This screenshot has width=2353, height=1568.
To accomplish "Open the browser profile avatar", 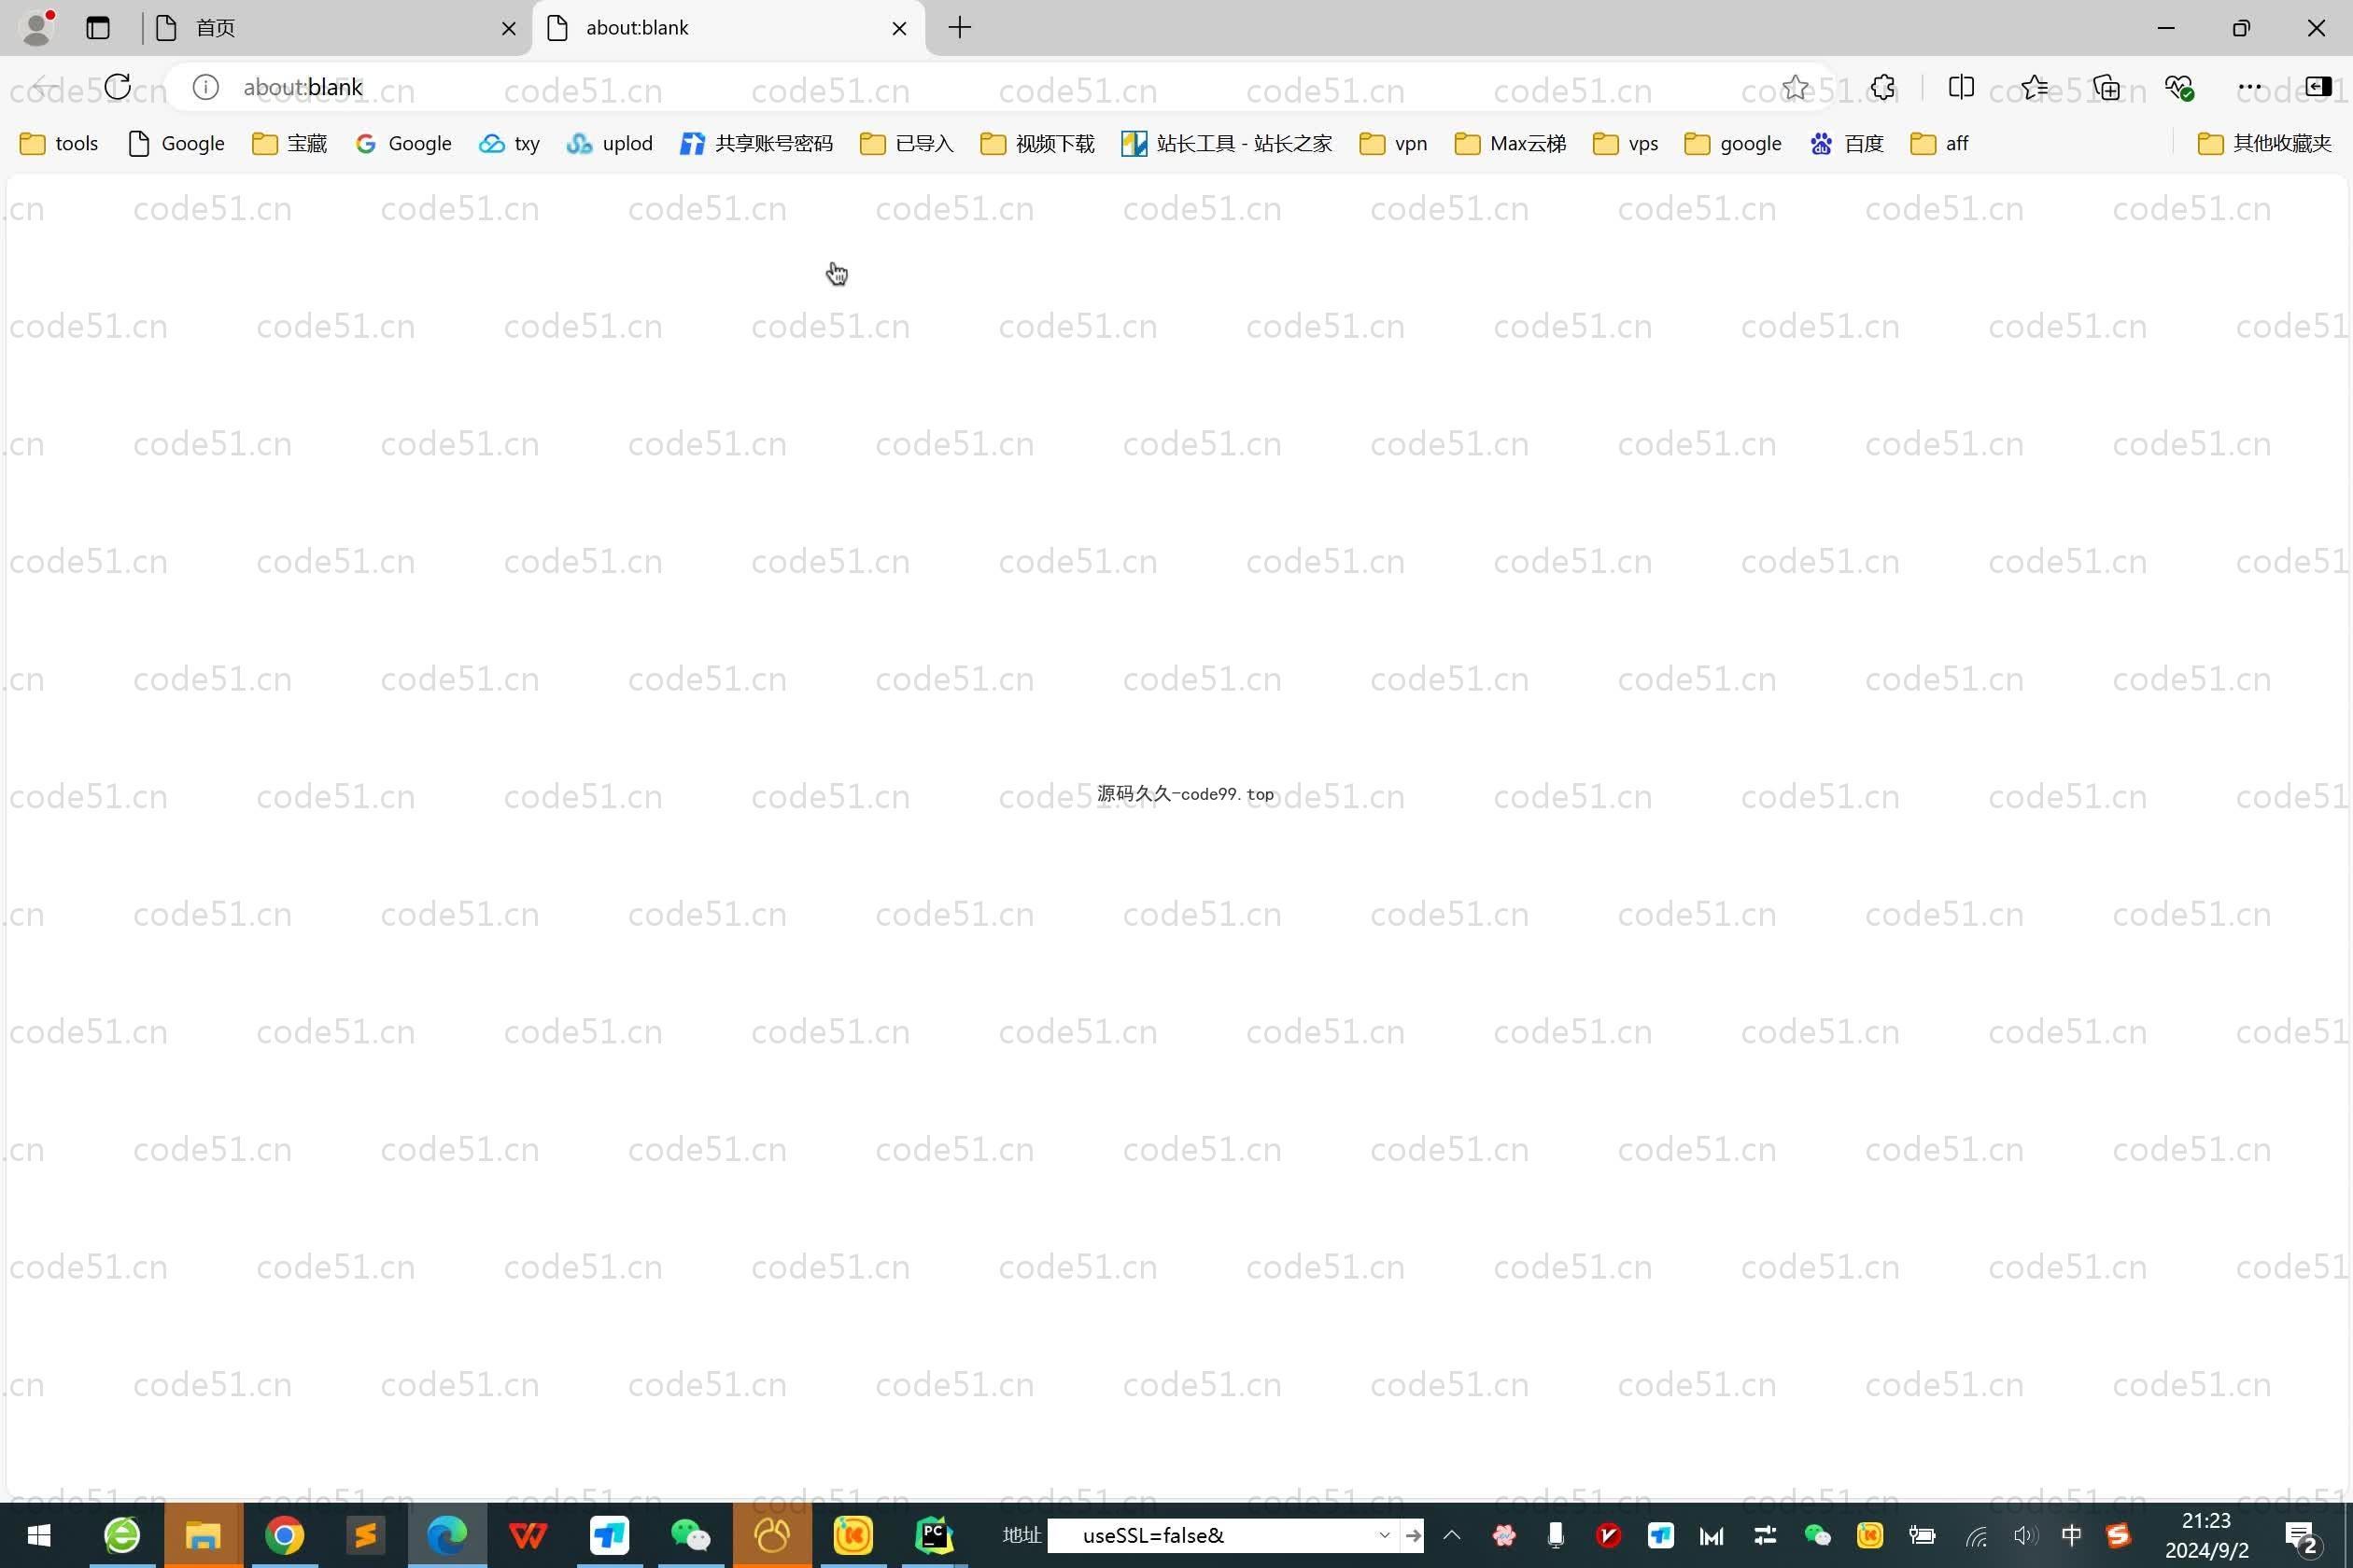I will click(x=37, y=27).
